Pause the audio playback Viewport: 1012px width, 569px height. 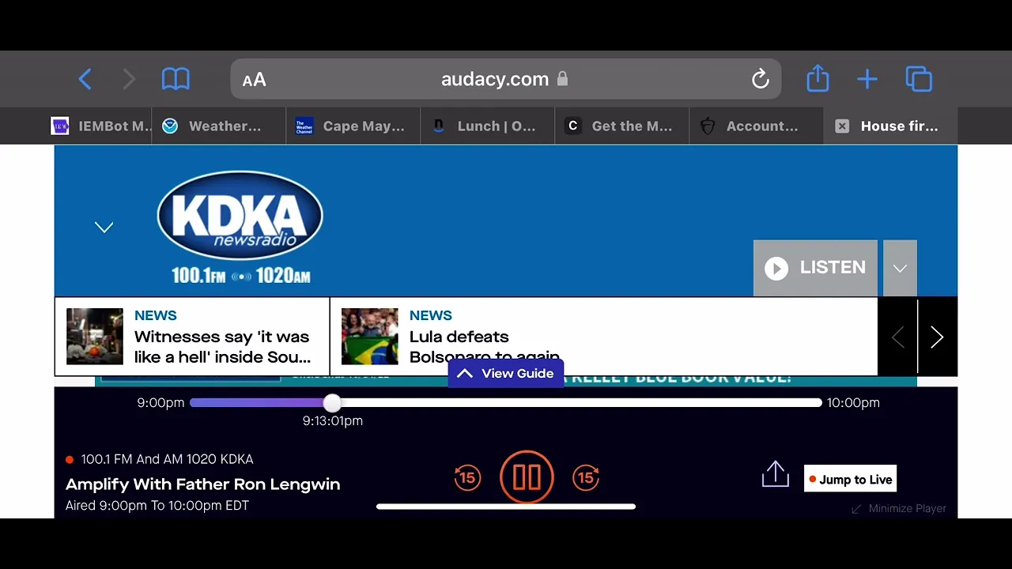pyautogui.click(x=527, y=477)
